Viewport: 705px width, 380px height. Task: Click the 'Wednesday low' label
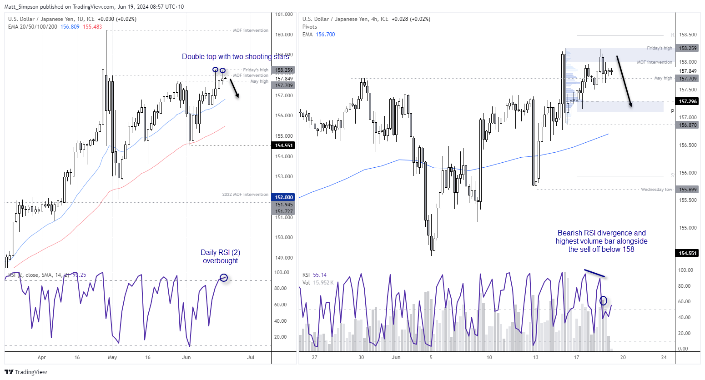click(656, 190)
